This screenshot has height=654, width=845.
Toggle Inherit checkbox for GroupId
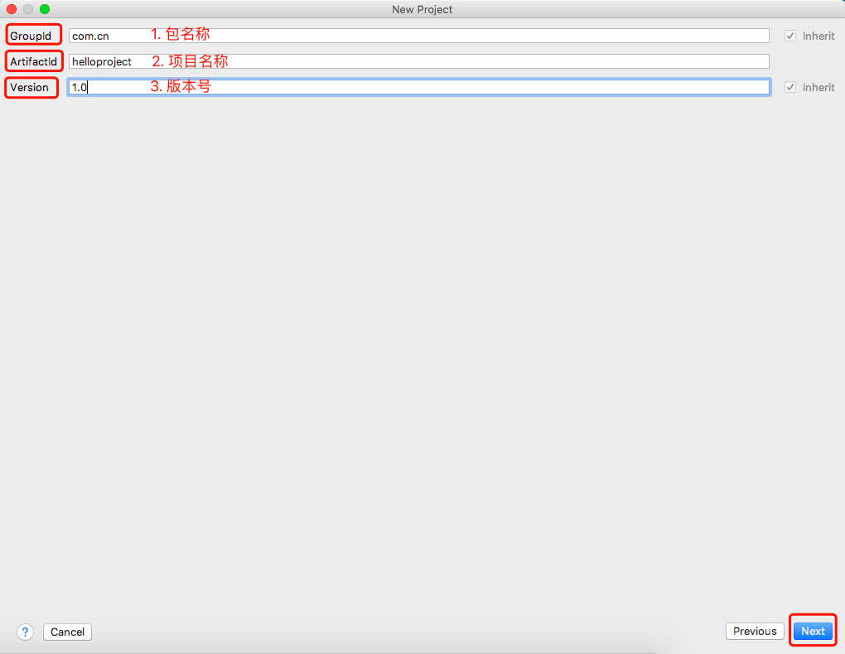pos(790,36)
